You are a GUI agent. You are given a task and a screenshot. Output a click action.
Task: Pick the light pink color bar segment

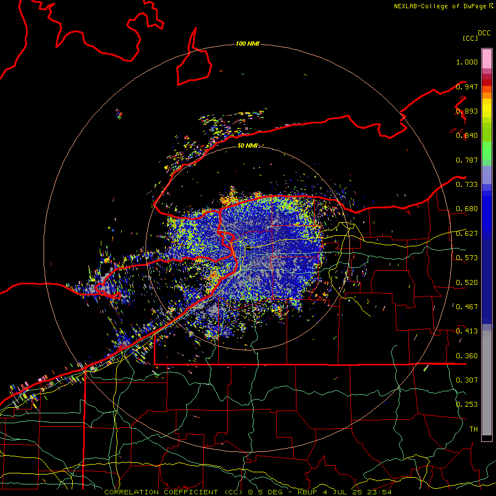(487, 59)
